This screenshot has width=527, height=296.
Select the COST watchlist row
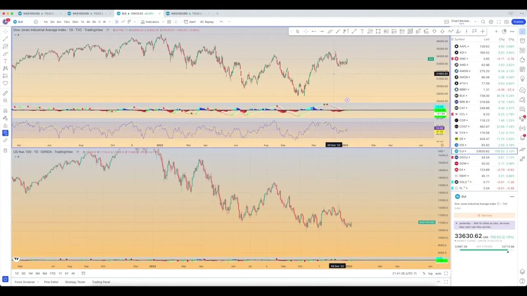pos(484,127)
